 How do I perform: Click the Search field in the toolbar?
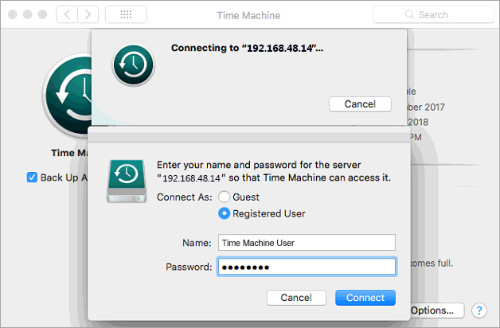(x=434, y=14)
